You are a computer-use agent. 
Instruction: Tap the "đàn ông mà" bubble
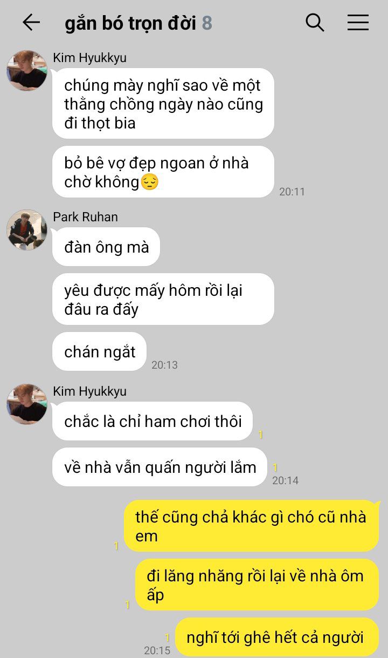pyautogui.click(x=106, y=247)
